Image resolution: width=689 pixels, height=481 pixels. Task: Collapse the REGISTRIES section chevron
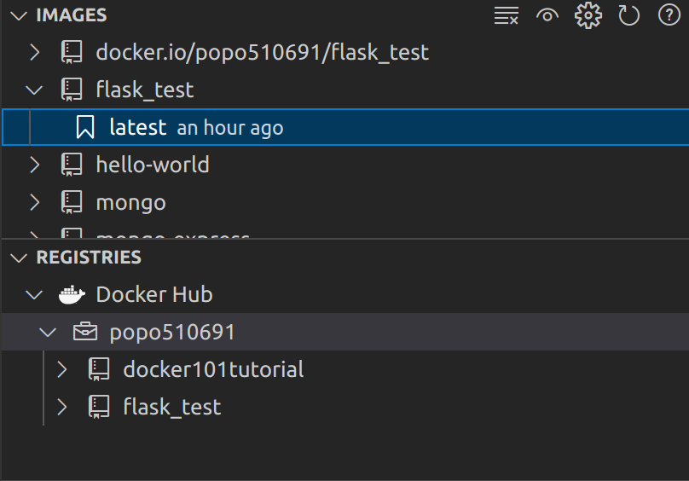[19, 258]
